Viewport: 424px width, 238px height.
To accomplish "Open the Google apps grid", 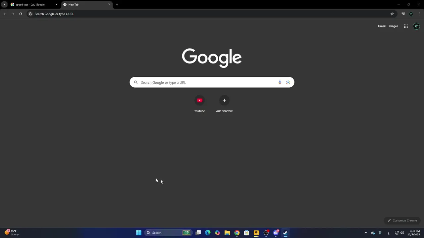I will [x=406, y=26].
